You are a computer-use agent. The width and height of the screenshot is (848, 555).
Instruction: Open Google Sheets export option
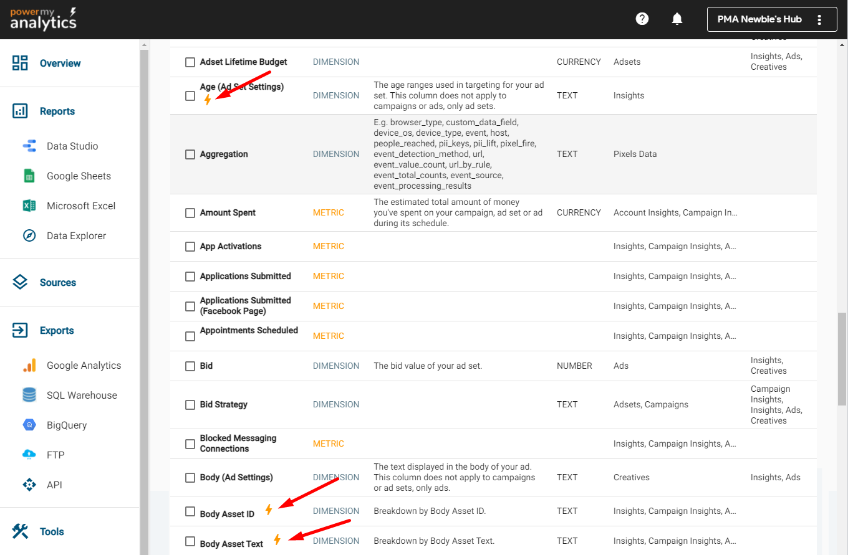[x=29, y=176]
